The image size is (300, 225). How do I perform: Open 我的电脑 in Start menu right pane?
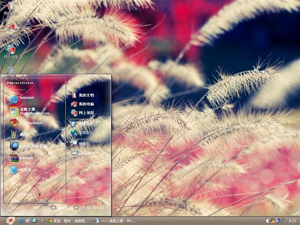coord(82,104)
